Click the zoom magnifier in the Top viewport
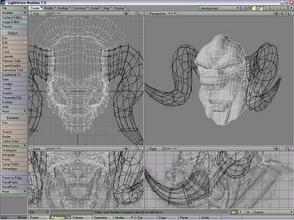The height and width of the screenshot is (220, 294). pyautogui.click(x=137, y=14)
